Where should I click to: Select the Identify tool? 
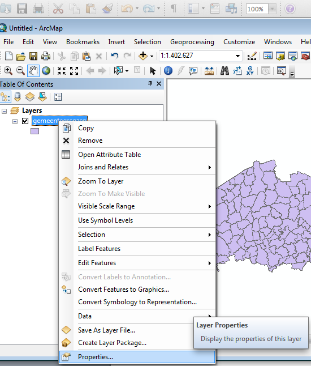pyautogui.click(x=168, y=70)
